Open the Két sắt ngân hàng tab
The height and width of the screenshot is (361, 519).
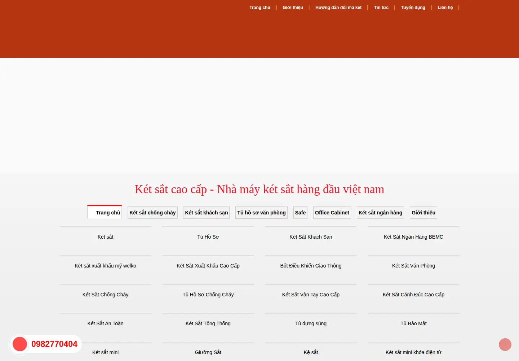click(380, 213)
